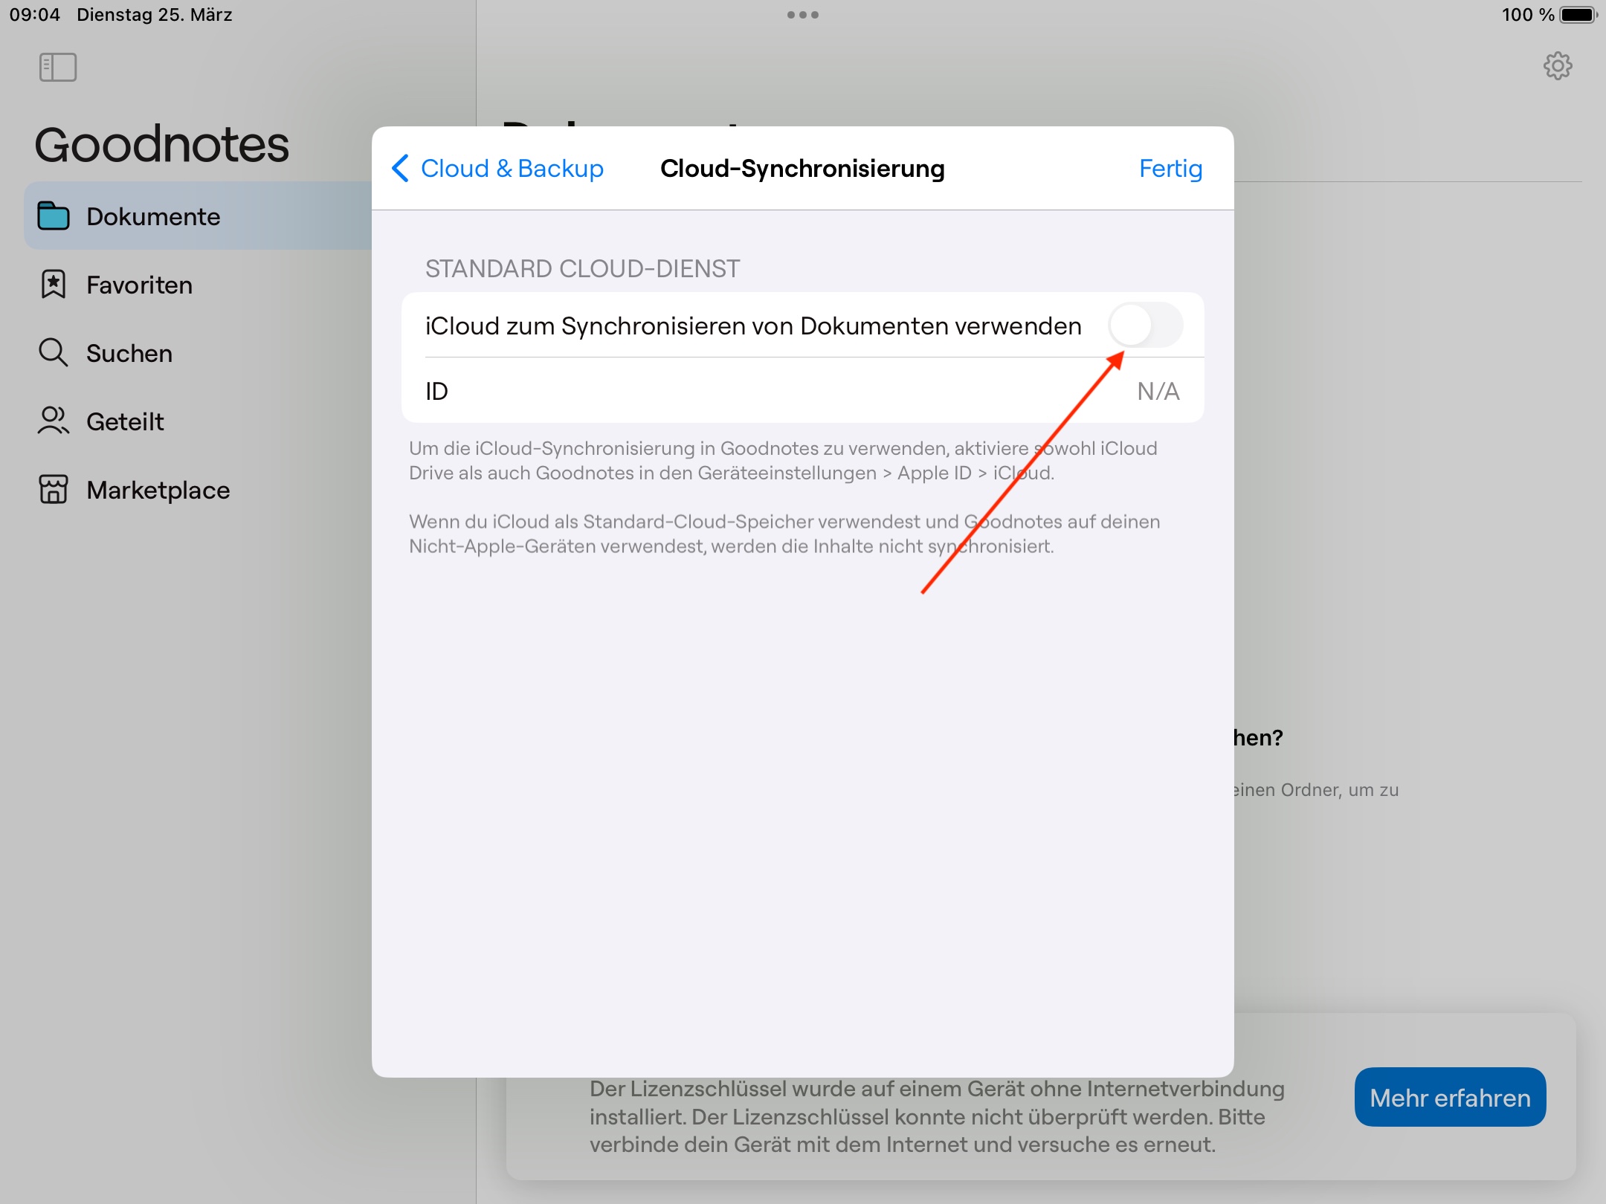Enable iCloud document sync toggle
The image size is (1606, 1204).
1145,325
